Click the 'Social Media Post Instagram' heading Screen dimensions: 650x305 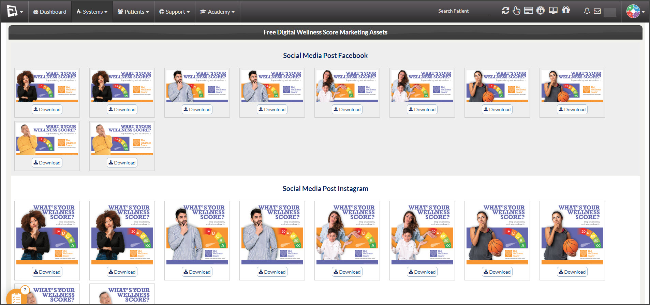point(325,189)
